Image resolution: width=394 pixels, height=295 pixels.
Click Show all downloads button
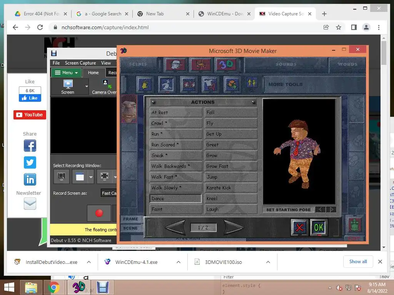click(x=358, y=262)
